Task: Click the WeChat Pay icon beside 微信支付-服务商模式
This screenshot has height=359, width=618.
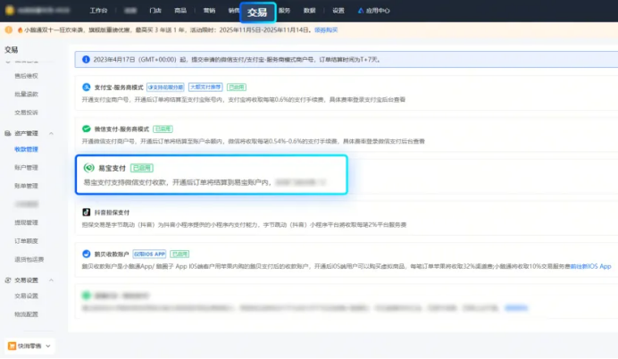Action: pyautogui.click(x=87, y=129)
